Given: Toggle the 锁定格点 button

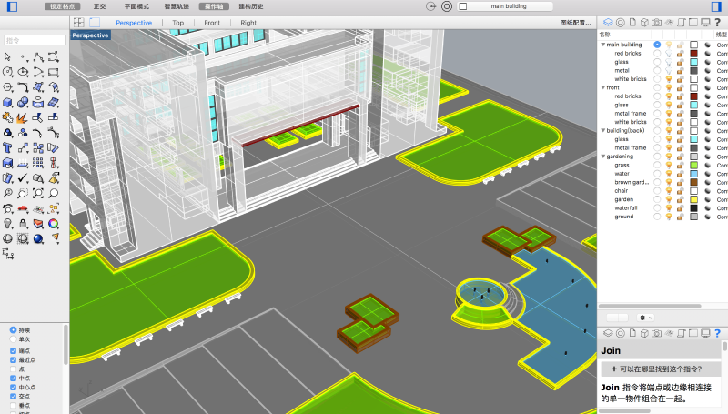Looking at the screenshot, I should pos(62,6).
